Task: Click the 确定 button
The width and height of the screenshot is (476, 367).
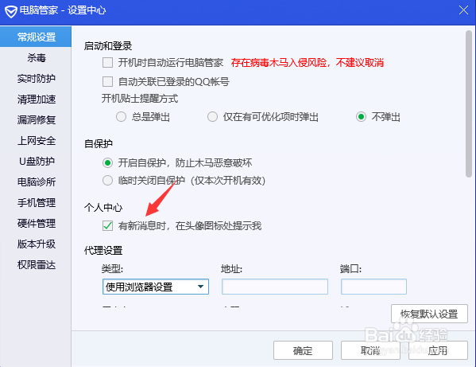Action: pos(303,350)
